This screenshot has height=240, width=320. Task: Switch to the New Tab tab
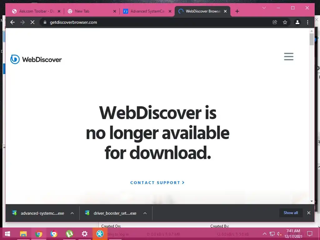point(92,11)
